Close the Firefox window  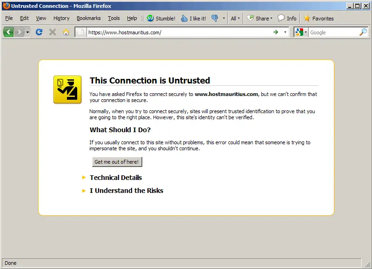[x=365, y=6]
